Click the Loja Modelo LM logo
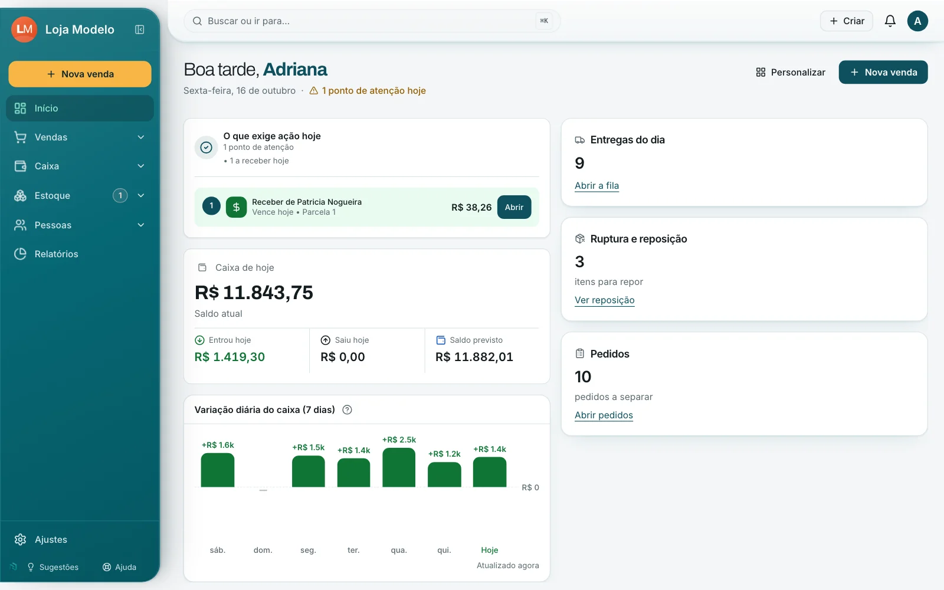944x590 pixels. pyautogui.click(x=24, y=29)
